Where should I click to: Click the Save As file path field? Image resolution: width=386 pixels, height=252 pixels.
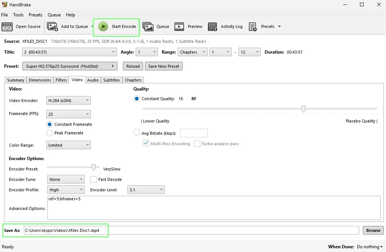[x=191, y=230]
